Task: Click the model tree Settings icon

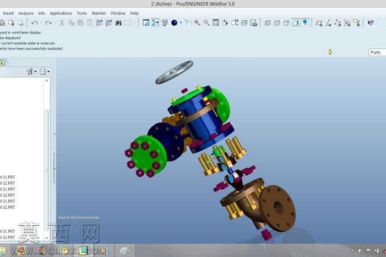Action: pyautogui.click(x=30, y=72)
